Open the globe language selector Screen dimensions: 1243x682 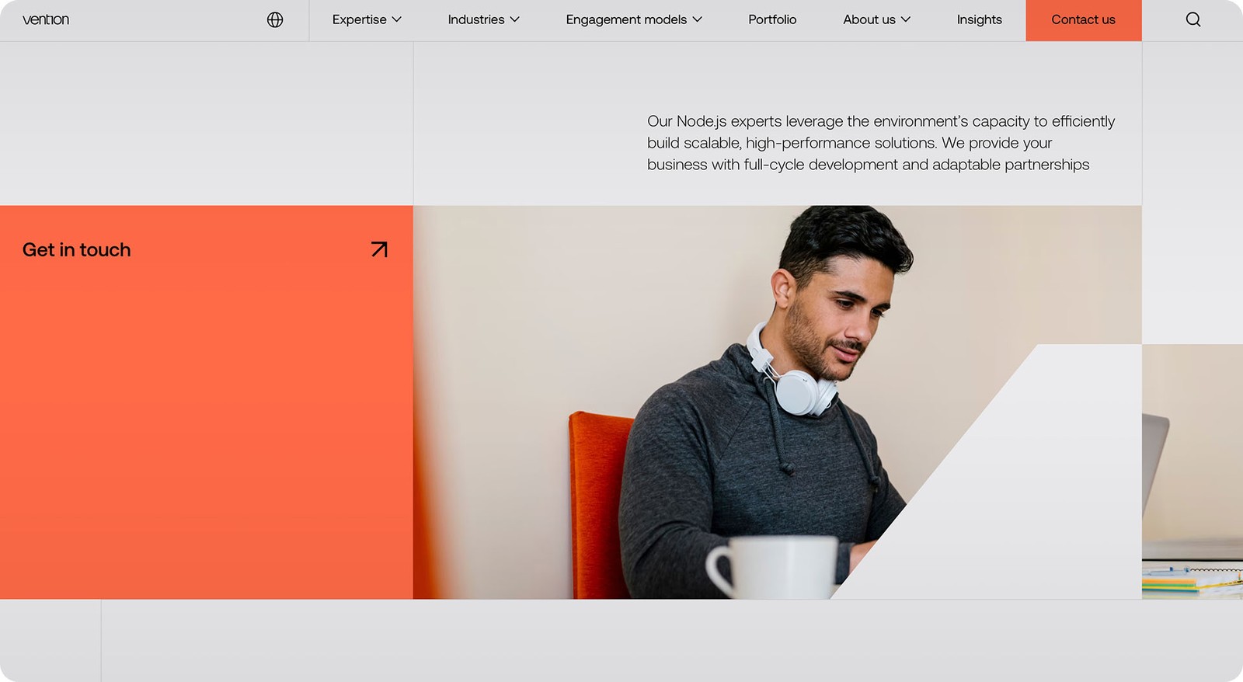point(275,19)
